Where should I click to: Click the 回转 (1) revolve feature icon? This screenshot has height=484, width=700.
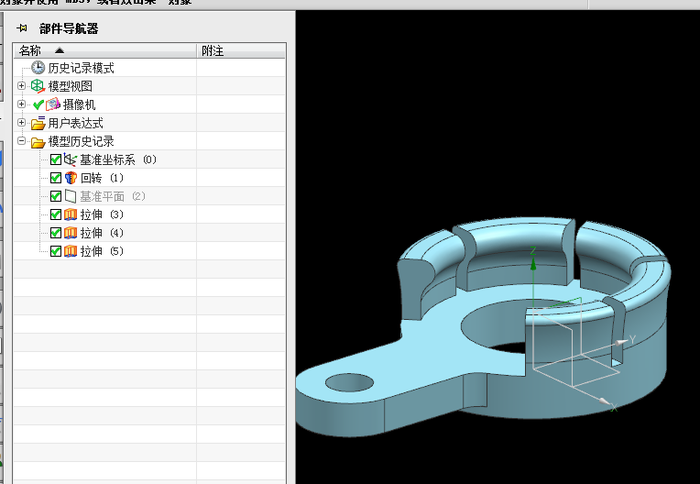click(71, 178)
